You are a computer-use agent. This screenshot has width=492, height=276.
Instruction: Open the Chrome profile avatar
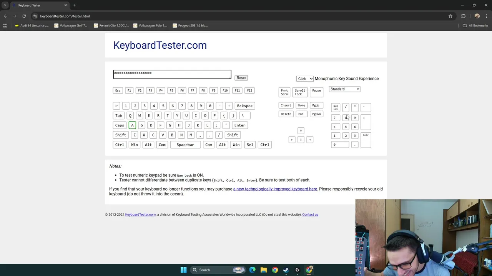coord(477,16)
